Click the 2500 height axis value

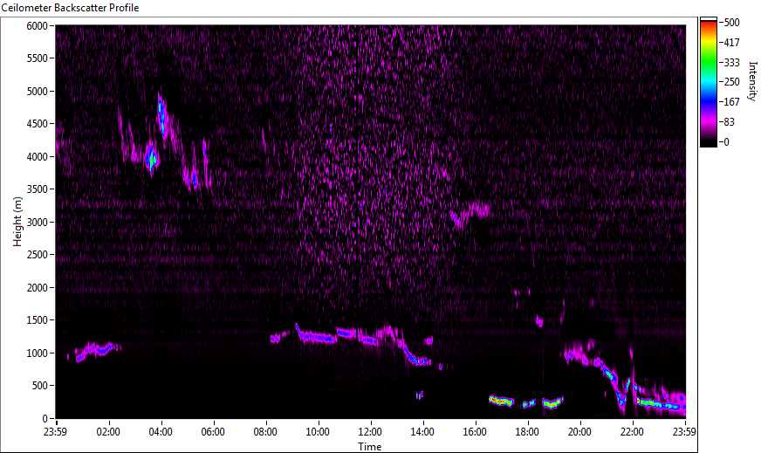coord(37,255)
